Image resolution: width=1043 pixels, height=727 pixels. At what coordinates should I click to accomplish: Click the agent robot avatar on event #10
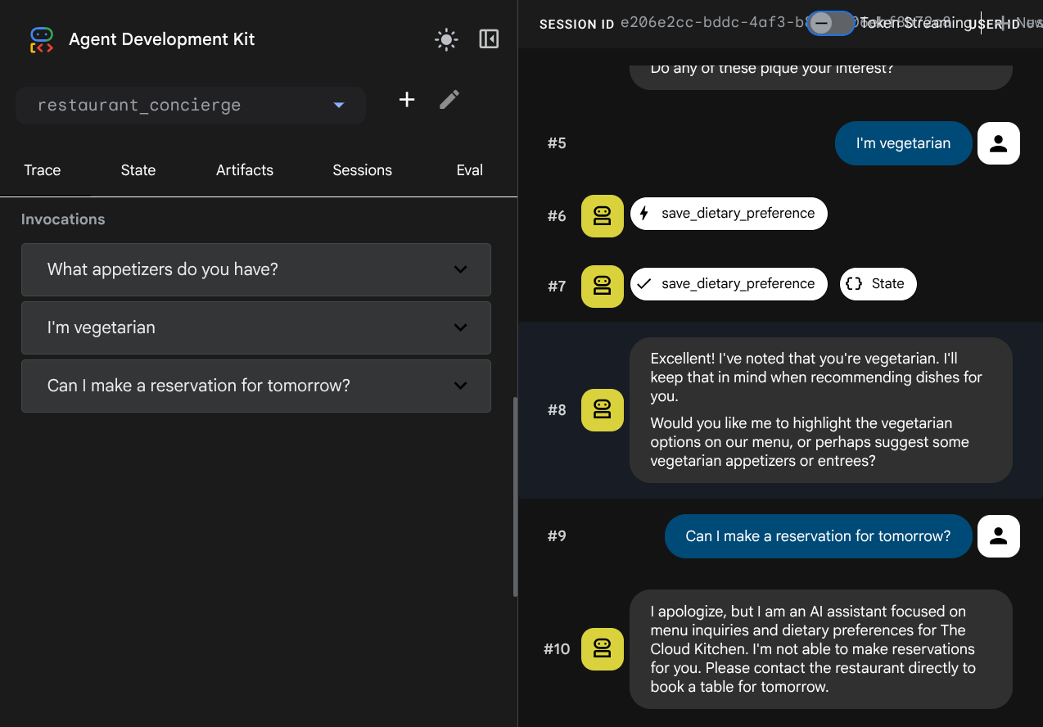click(602, 649)
